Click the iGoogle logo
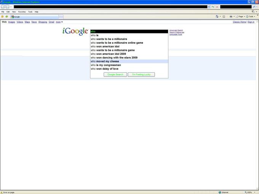The height and width of the screenshot is (194, 259). pos(75,31)
